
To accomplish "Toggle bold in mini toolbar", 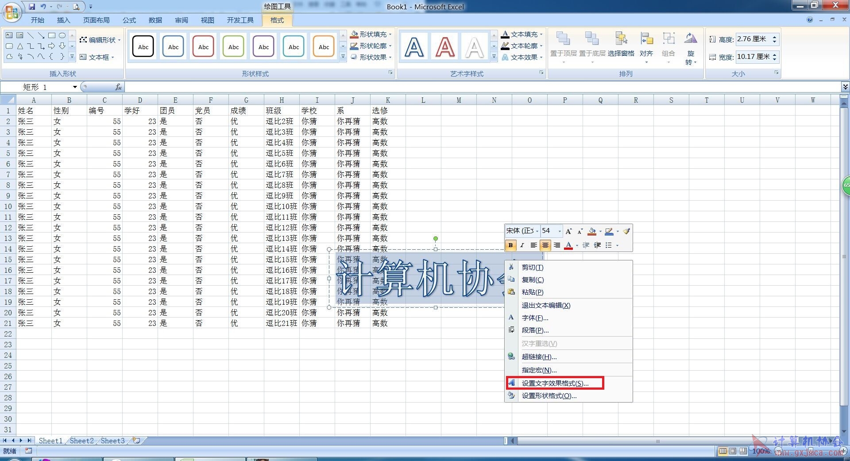I will coord(511,245).
